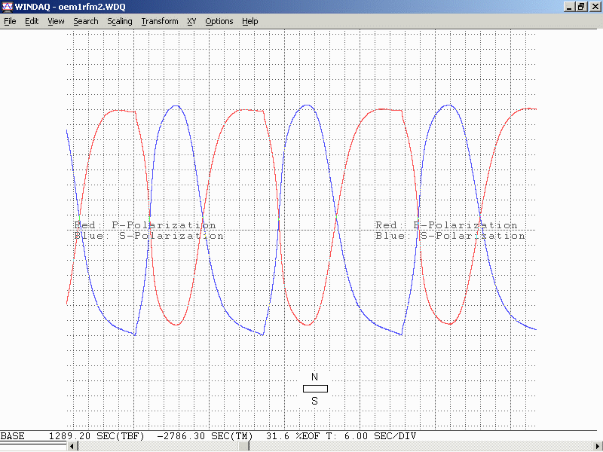Screen dimensions: 603x452
Task: Close the WinDaq window
Action: (x=594, y=7)
